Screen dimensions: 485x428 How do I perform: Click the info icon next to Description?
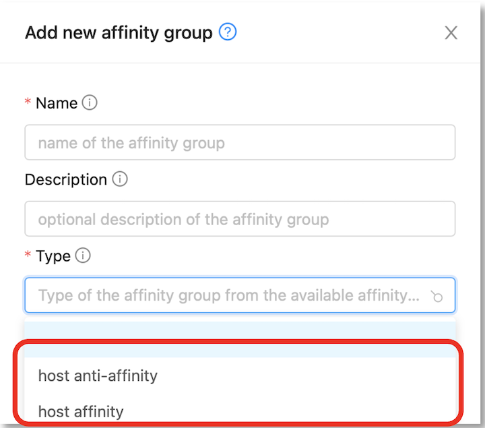(x=120, y=179)
